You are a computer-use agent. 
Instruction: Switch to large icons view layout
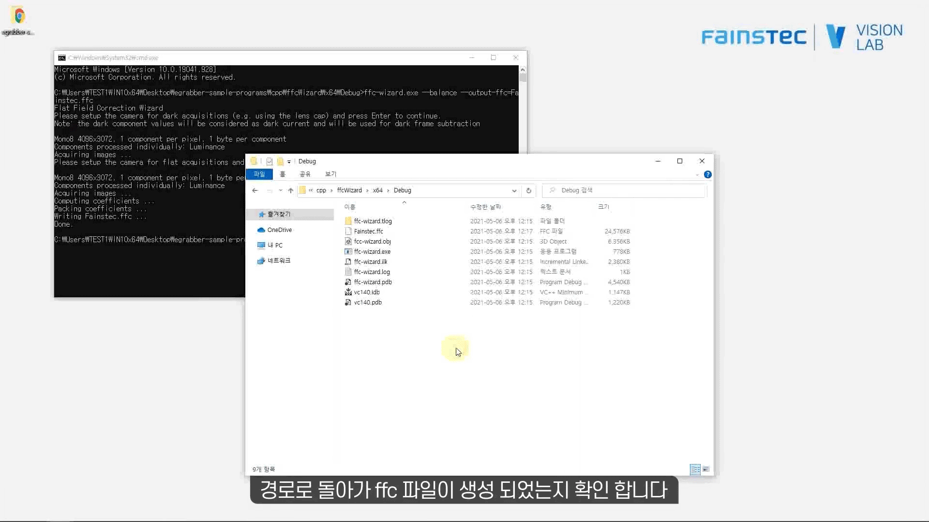pyautogui.click(x=706, y=469)
